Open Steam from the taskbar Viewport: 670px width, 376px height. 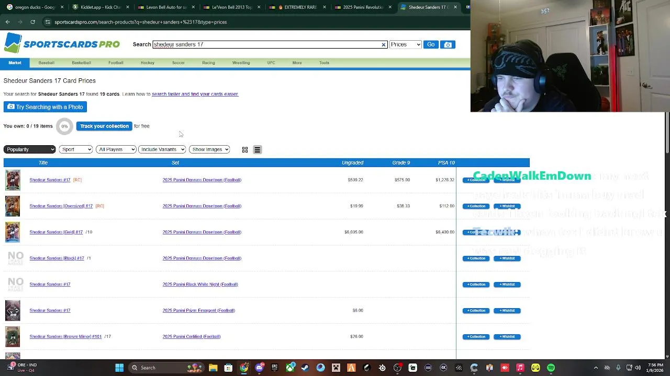tap(305, 368)
